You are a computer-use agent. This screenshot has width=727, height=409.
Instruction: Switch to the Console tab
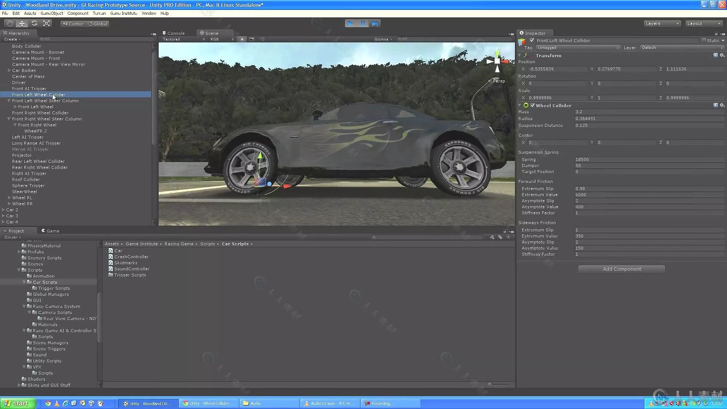(x=173, y=33)
